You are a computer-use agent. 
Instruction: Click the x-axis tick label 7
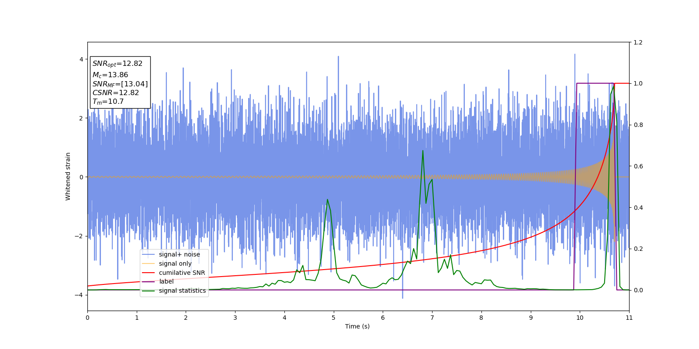pos(432,318)
